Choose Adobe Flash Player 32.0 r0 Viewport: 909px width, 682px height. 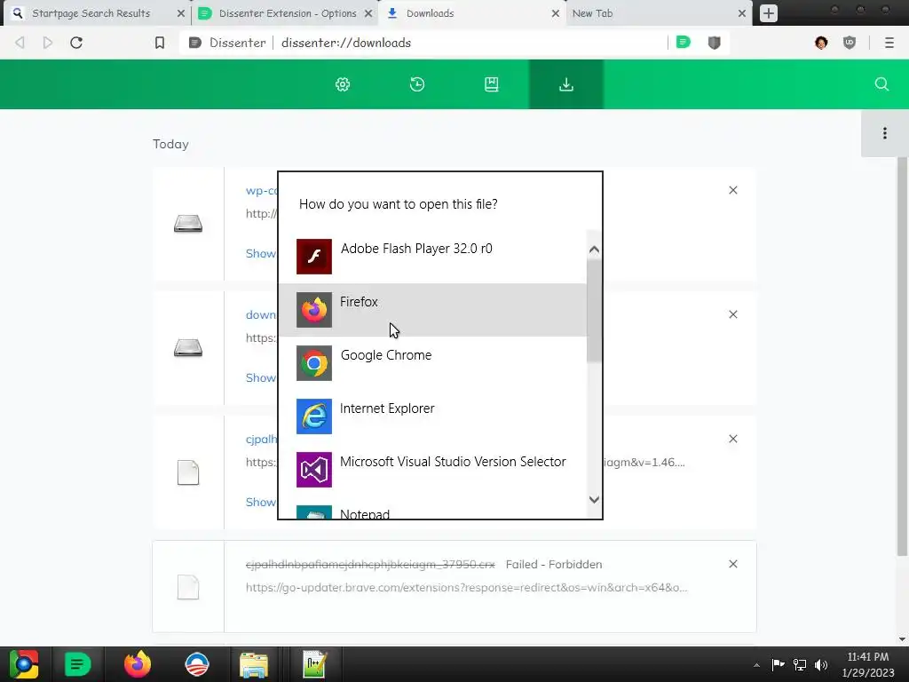click(432, 257)
